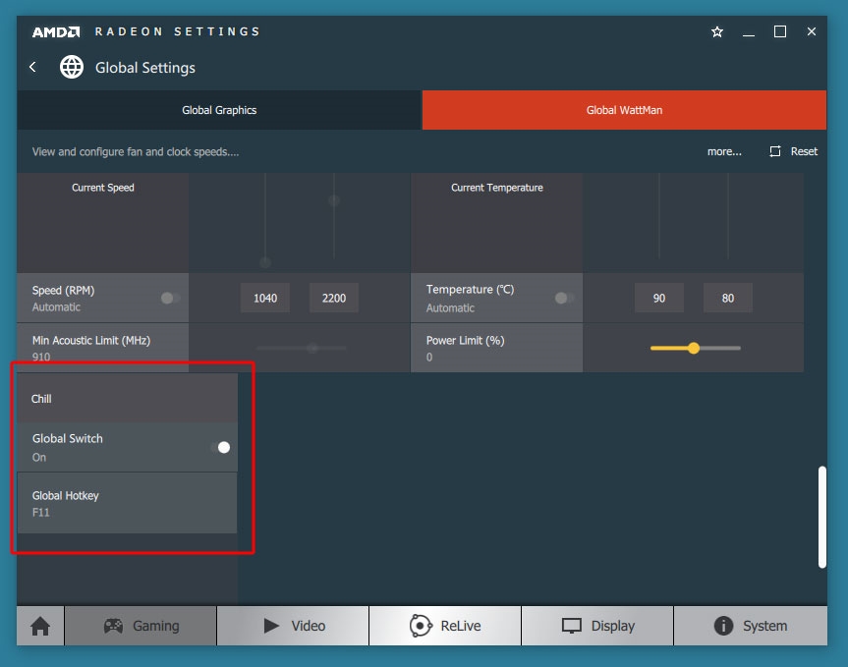Click the 90 temperature value field
This screenshot has width=848, height=667.
click(658, 298)
